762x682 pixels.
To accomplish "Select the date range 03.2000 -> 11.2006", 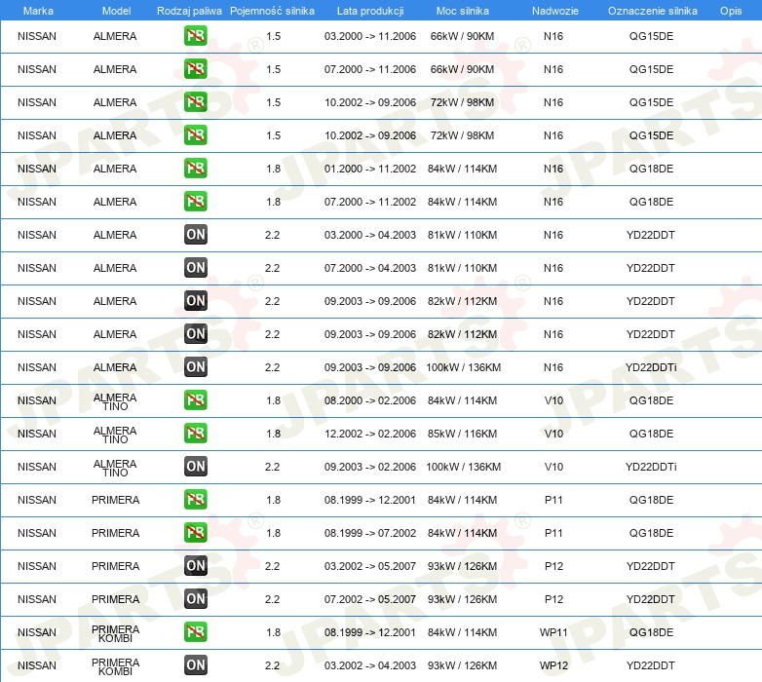I will [370, 36].
